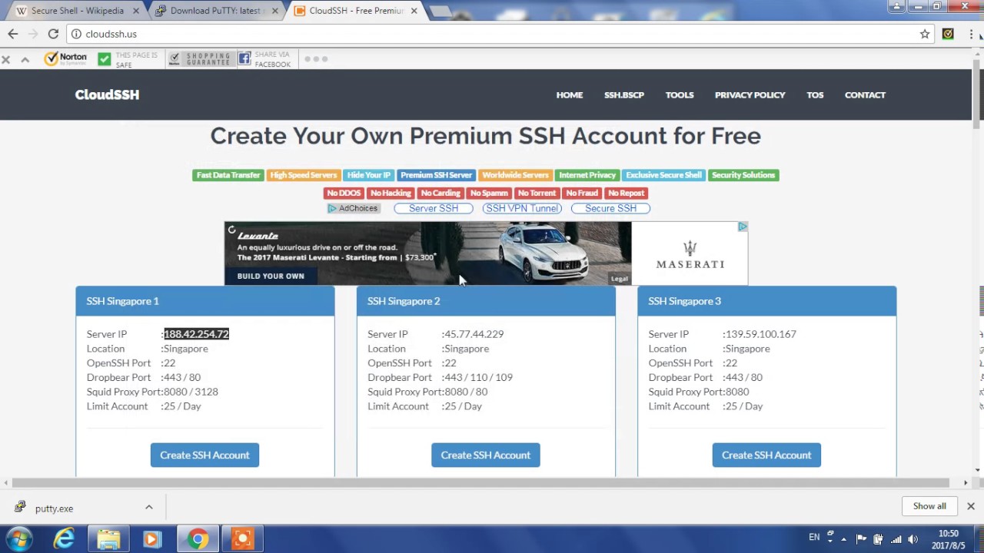Click the 'This page is safe' checkmark
The image size is (984, 553).
[105, 59]
